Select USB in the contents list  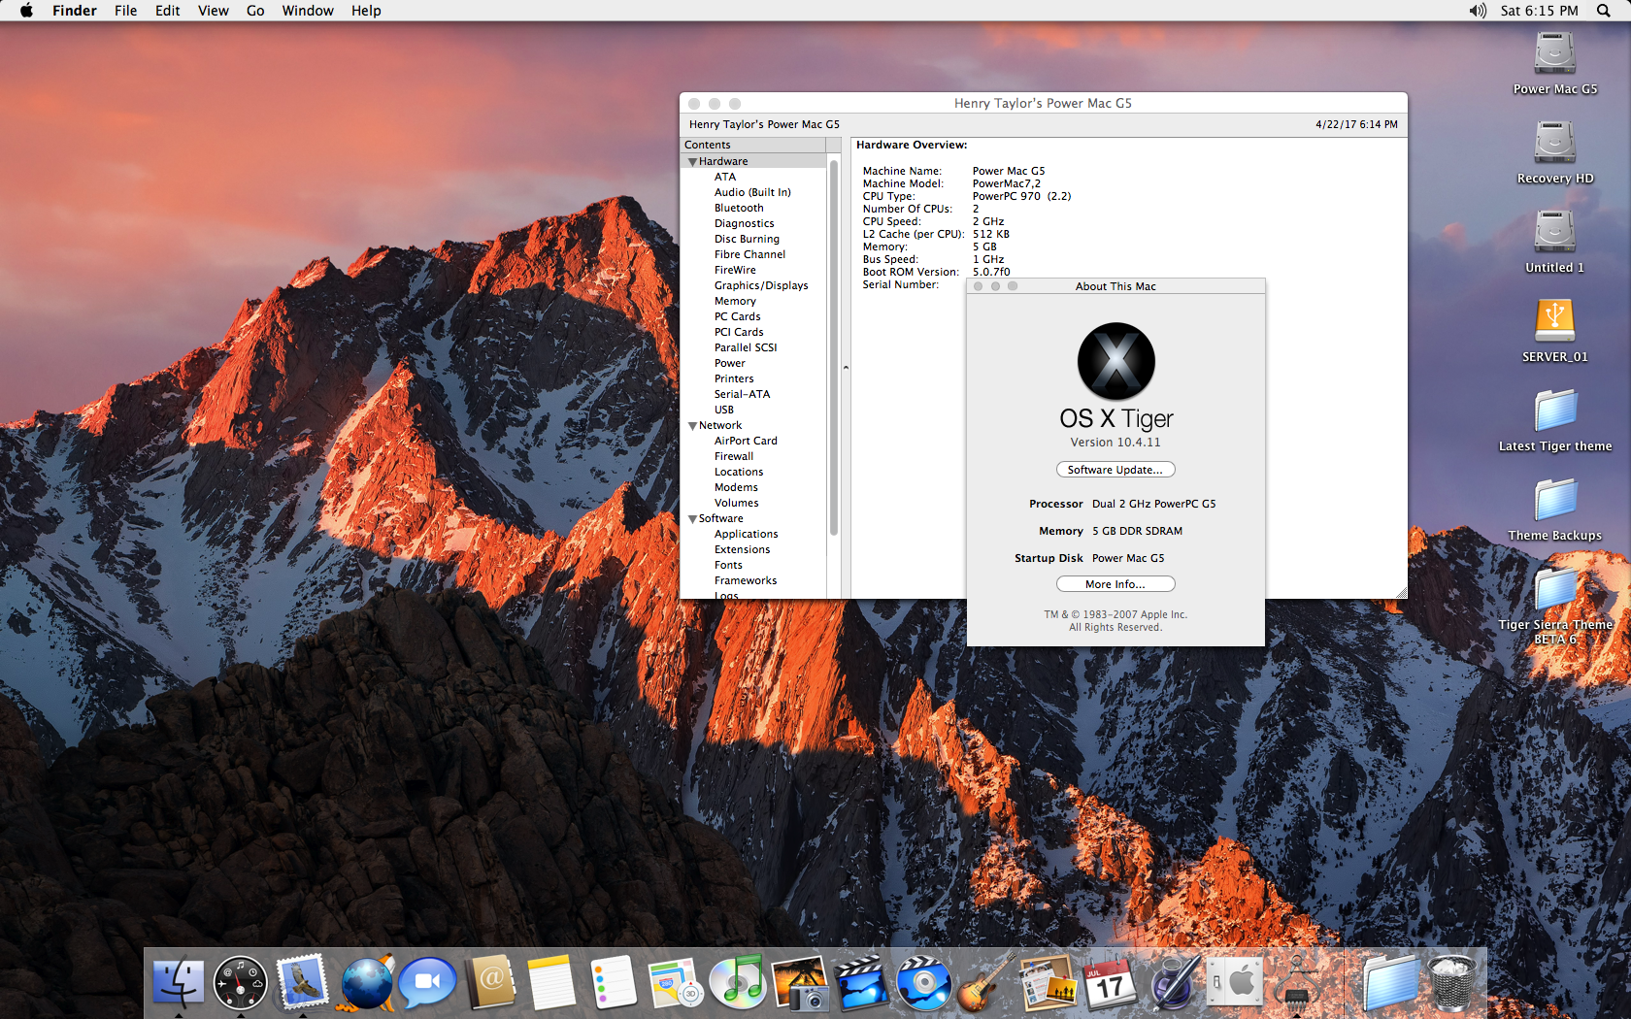click(724, 410)
